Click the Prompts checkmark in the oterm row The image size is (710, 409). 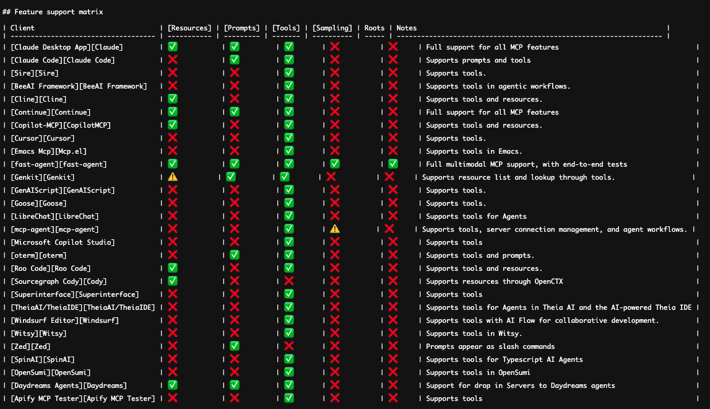coord(234,255)
